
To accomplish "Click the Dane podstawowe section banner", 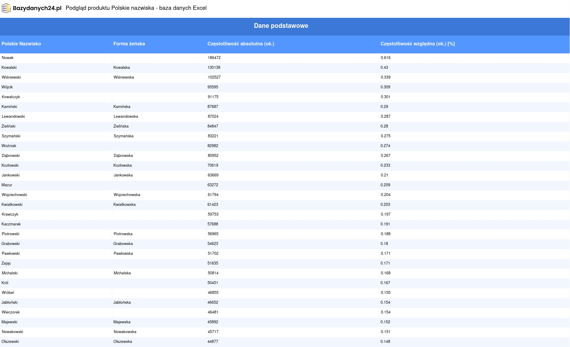I will (x=281, y=26).
